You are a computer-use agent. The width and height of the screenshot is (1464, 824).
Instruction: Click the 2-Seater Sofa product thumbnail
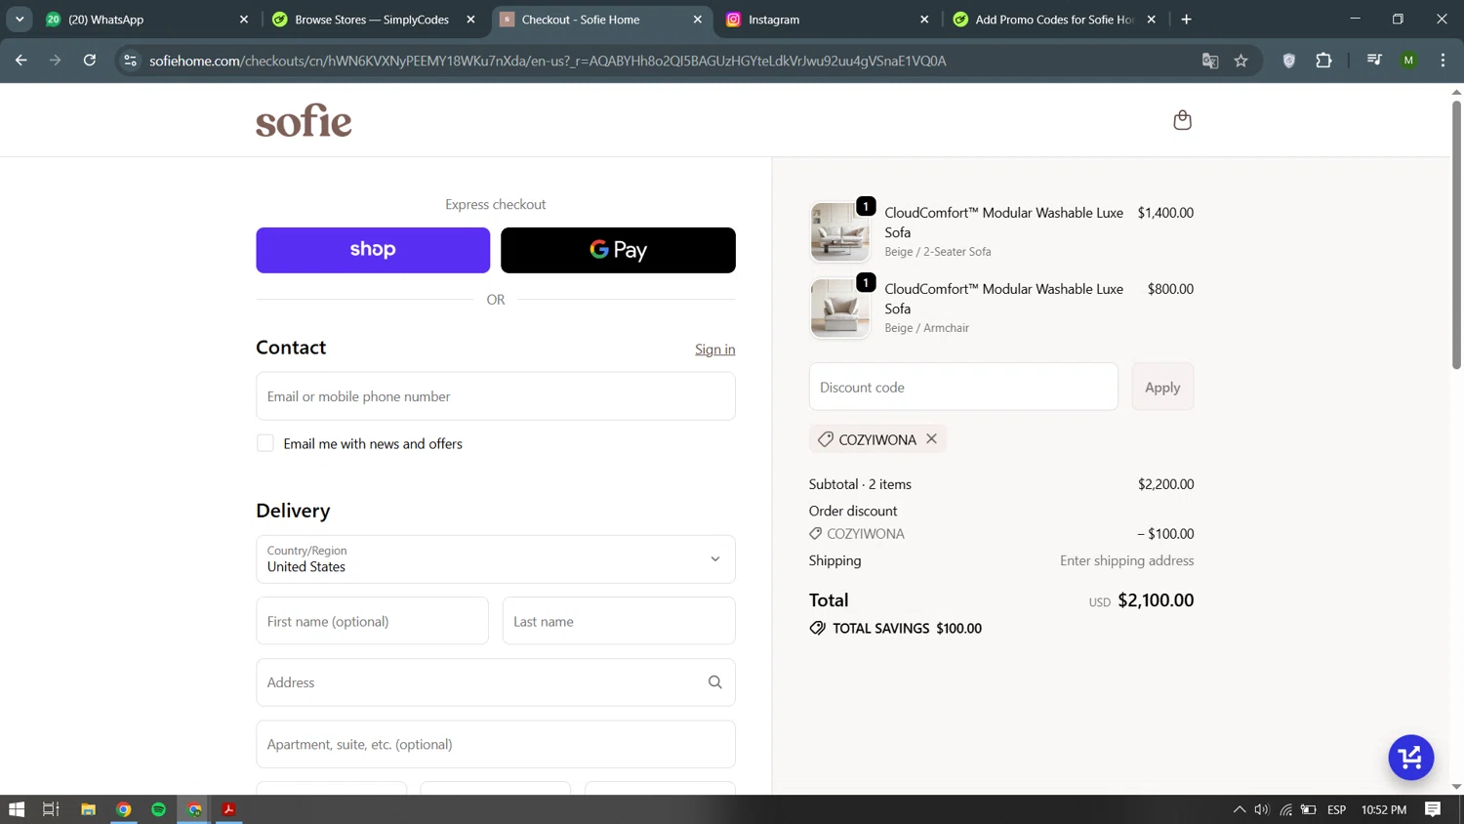(x=839, y=232)
